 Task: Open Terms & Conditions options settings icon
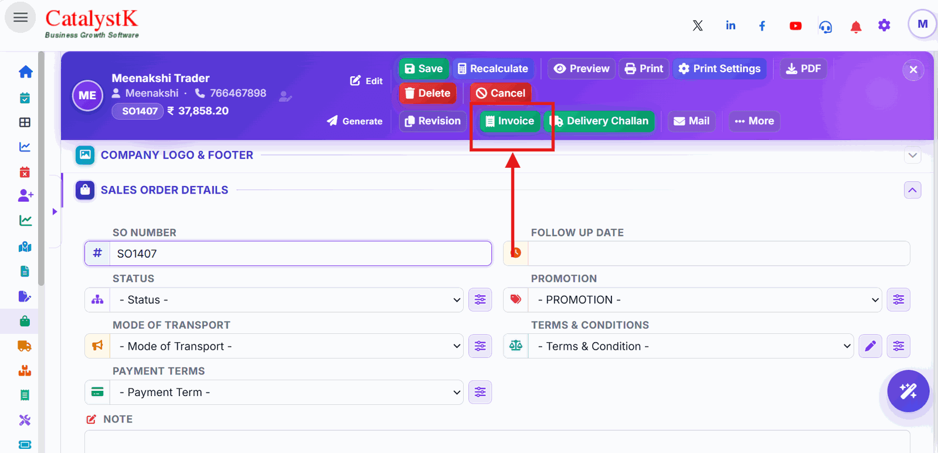click(x=898, y=346)
